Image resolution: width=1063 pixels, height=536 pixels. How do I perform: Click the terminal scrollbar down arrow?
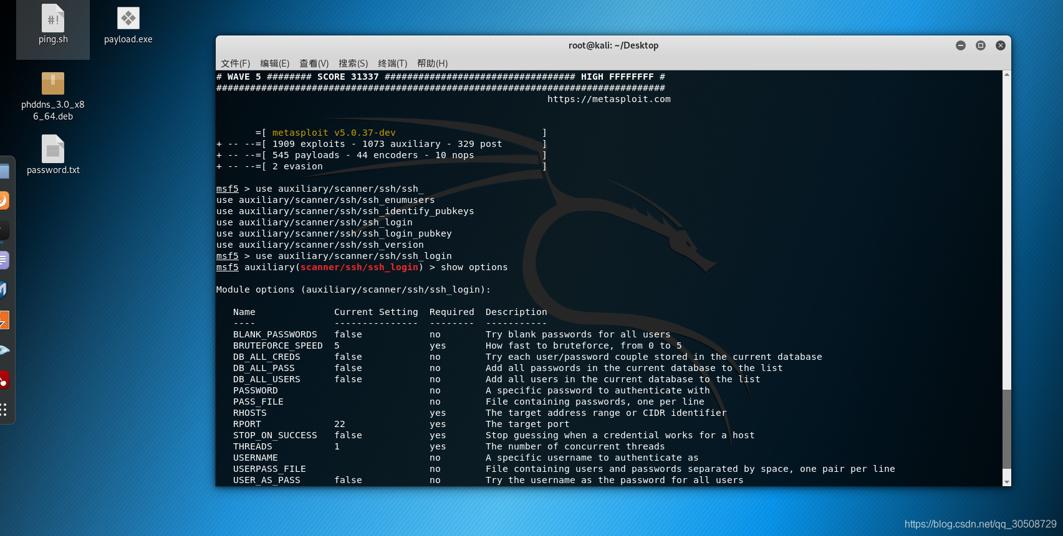[x=1007, y=482]
